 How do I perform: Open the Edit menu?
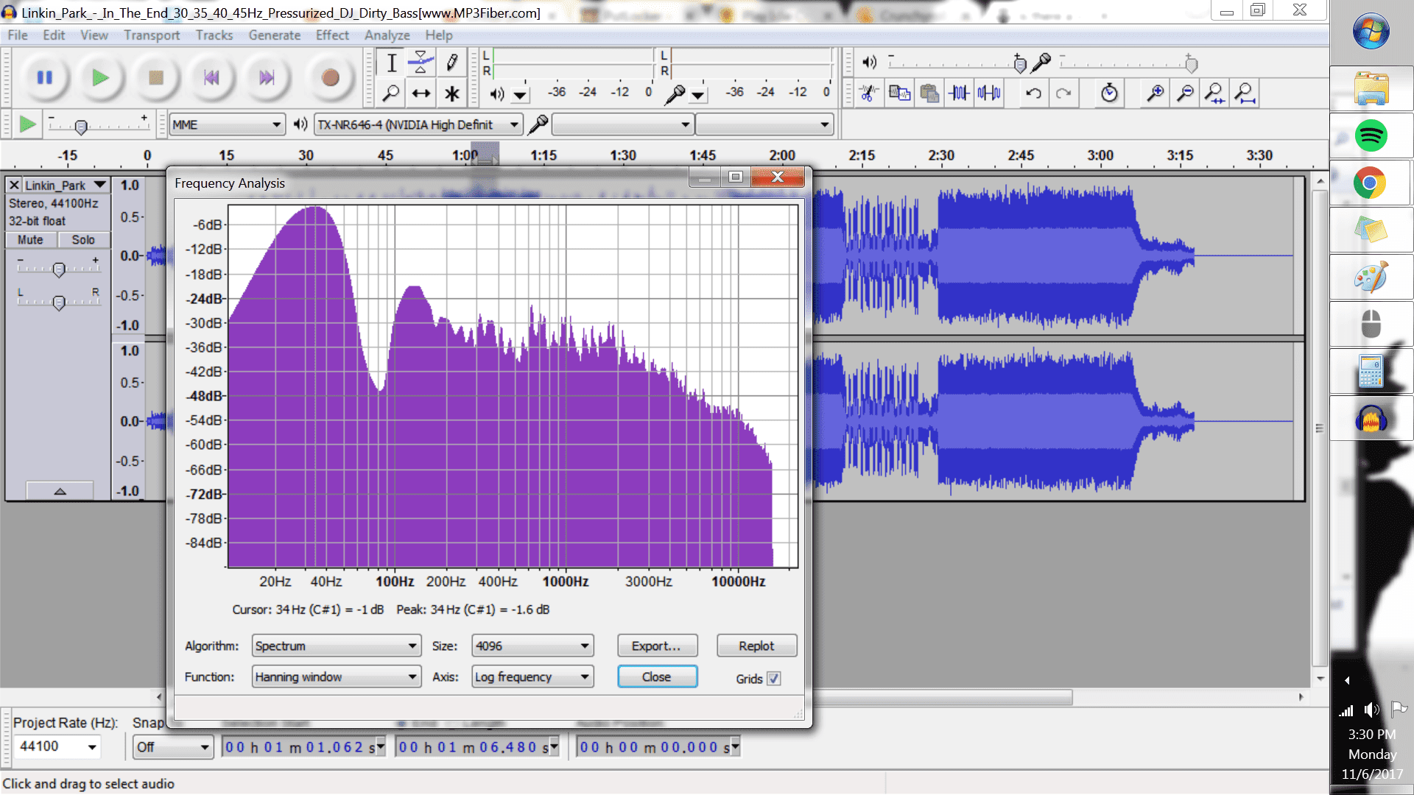click(54, 35)
